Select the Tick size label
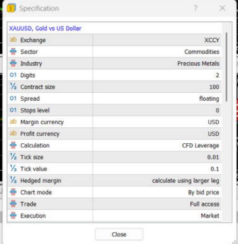238x244 pixels. (32, 157)
